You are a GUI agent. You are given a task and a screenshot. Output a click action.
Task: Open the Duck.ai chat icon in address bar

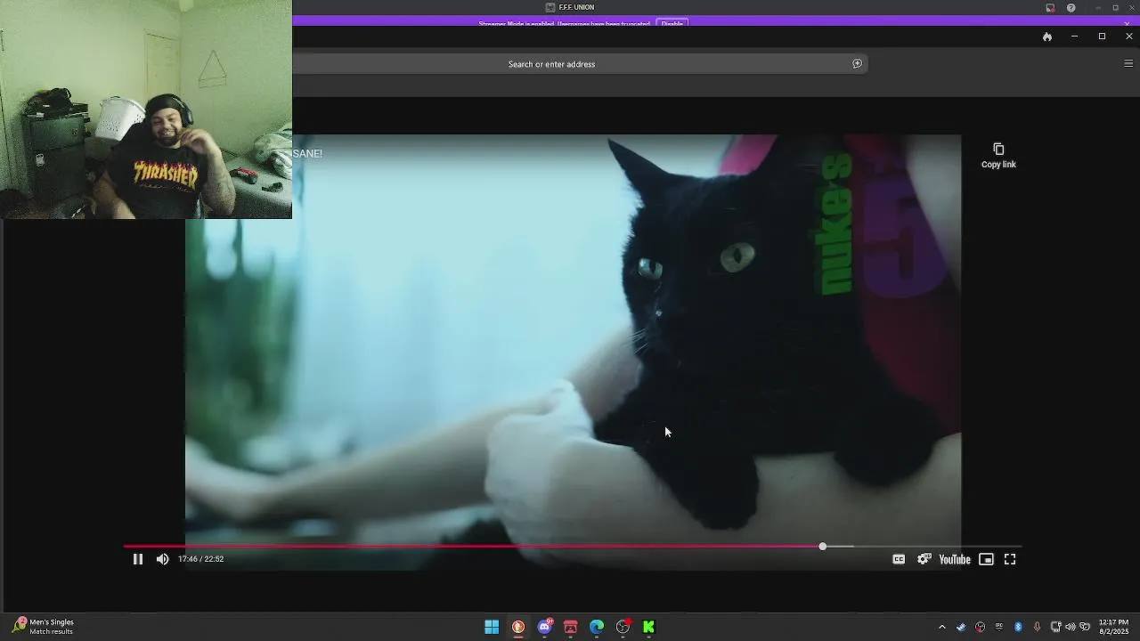point(857,64)
